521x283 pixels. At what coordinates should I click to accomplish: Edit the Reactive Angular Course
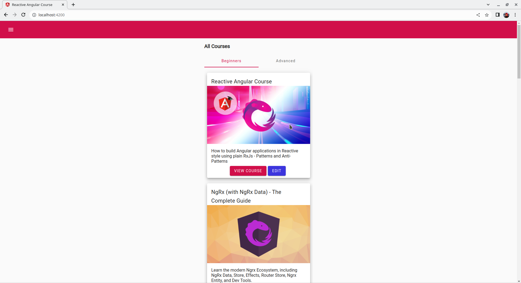[277, 171]
